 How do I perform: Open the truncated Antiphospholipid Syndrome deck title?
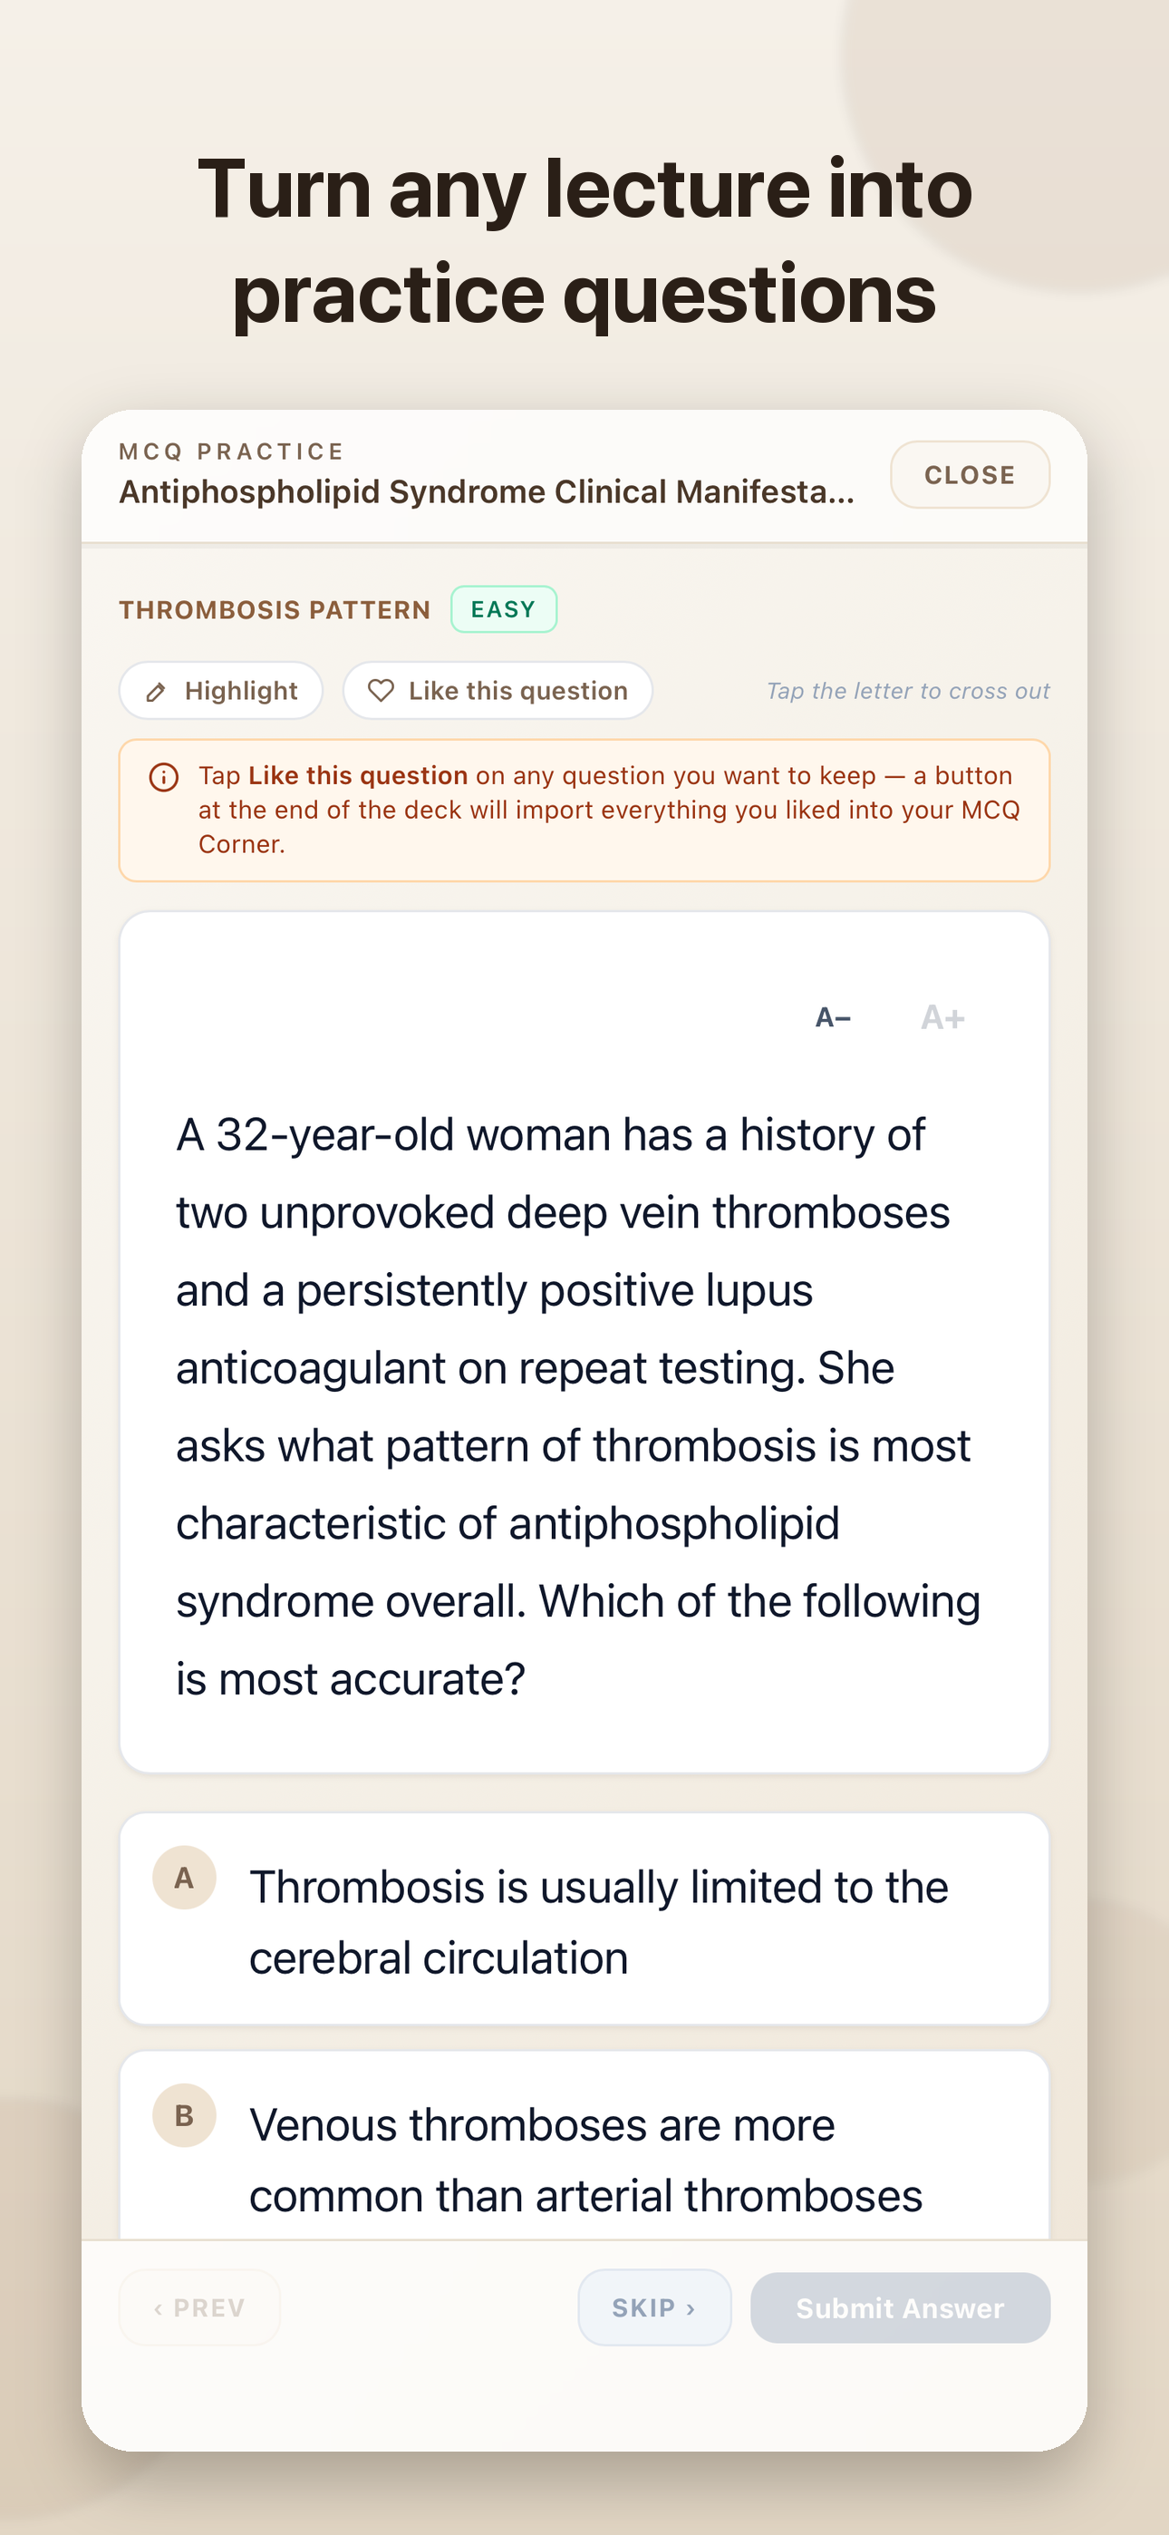point(488,492)
